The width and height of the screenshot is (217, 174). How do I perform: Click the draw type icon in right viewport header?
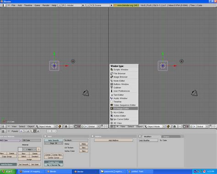pos(168,127)
